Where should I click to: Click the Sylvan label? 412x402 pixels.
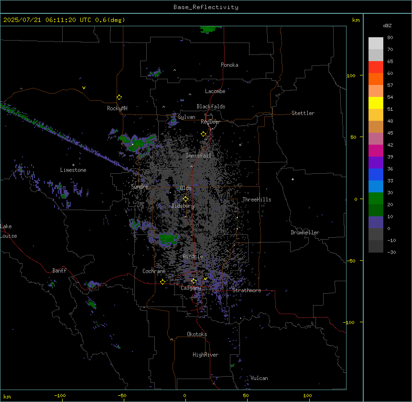pyautogui.click(x=186, y=117)
